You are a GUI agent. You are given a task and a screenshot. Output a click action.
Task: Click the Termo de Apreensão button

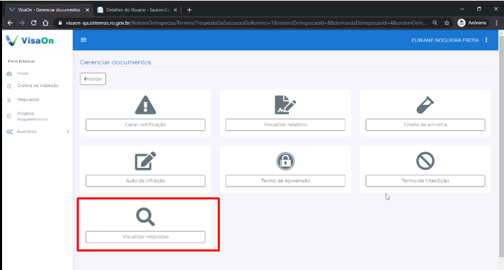click(x=286, y=180)
